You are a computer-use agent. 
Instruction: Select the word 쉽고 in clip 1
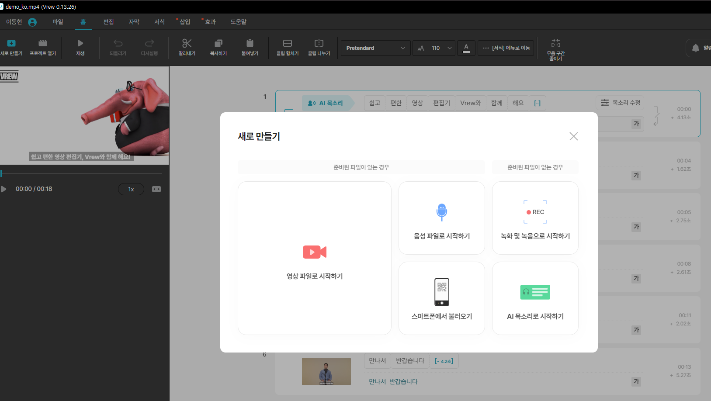click(x=375, y=103)
